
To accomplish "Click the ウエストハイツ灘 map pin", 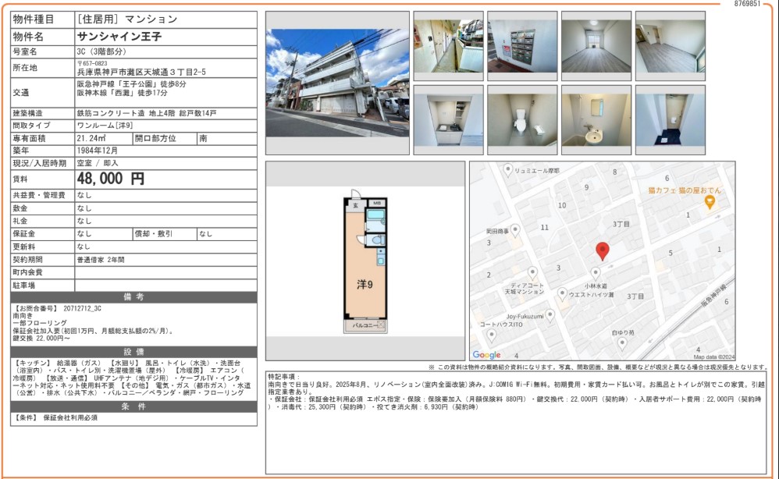I will click(x=562, y=293).
